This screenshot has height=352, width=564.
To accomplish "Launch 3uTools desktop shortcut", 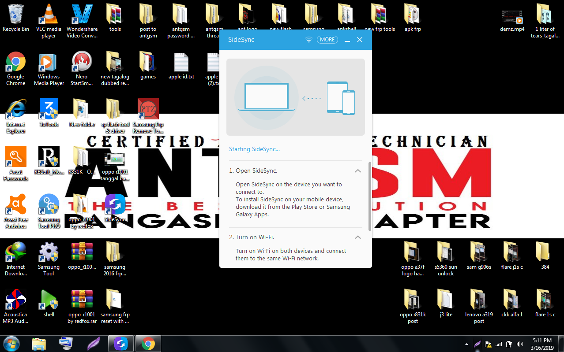I will point(49,113).
